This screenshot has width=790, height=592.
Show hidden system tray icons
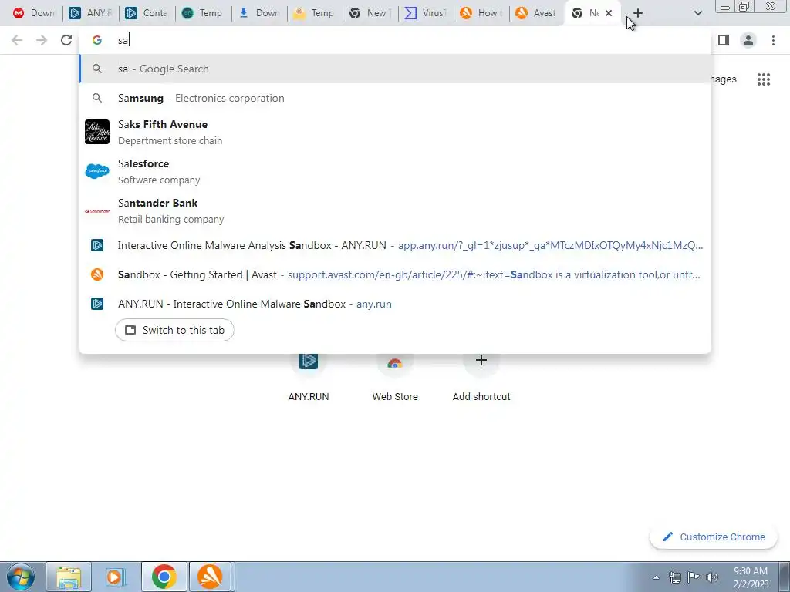pyautogui.click(x=656, y=577)
